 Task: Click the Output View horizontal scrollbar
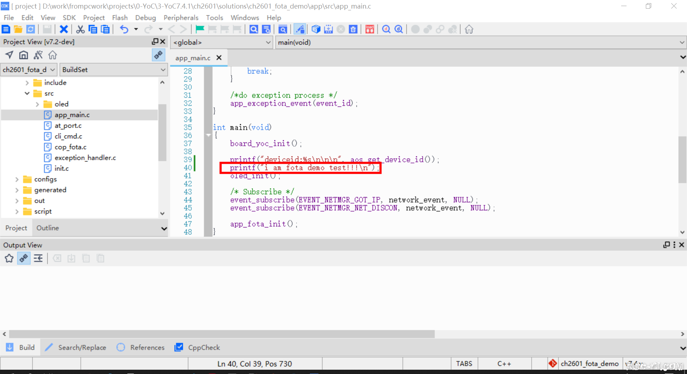(222, 334)
